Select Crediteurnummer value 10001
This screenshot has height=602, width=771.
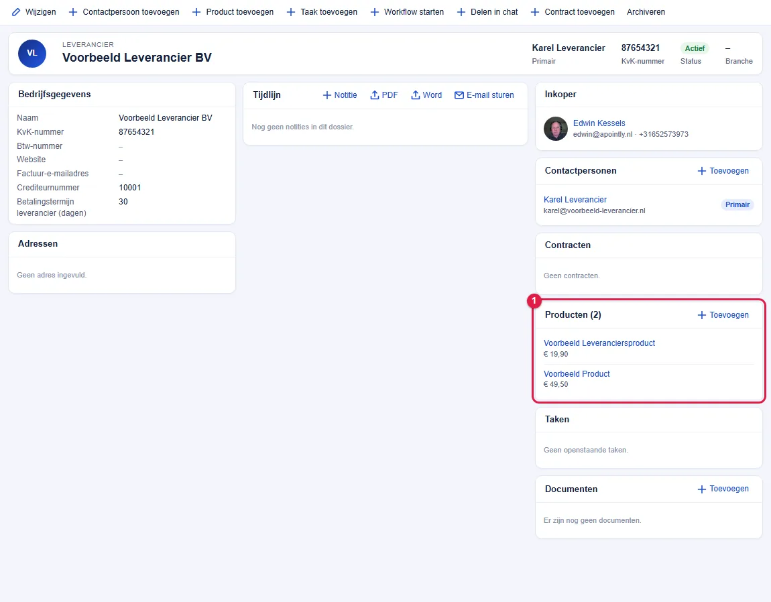point(130,188)
